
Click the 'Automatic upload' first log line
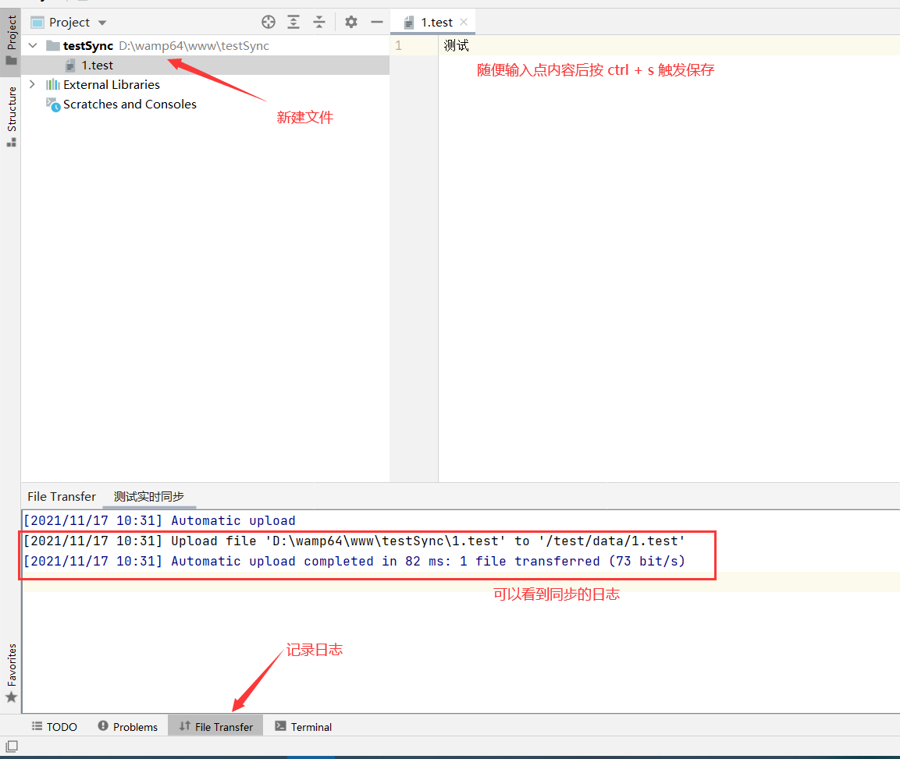coord(159,520)
